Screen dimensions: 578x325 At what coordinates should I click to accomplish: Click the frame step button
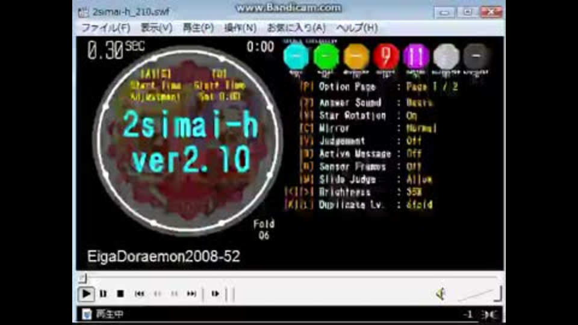point(216,294)
